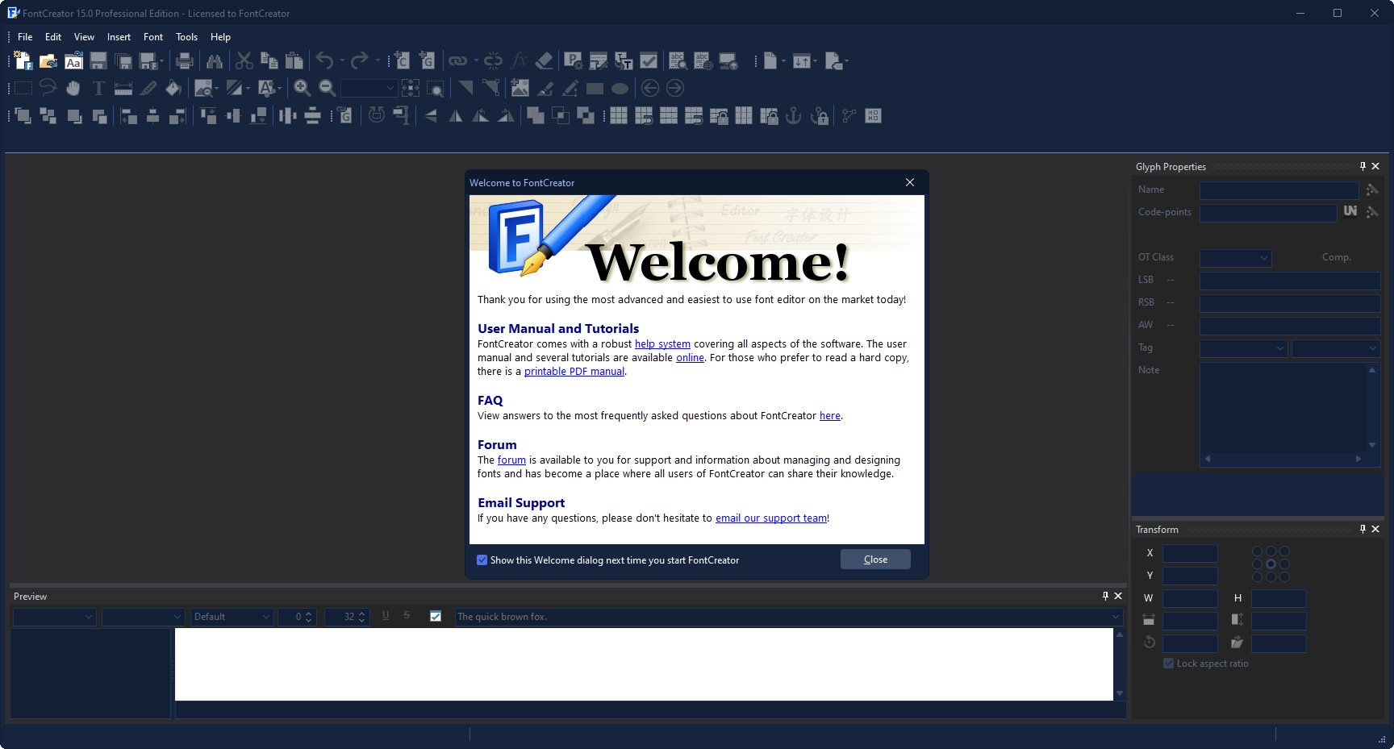Open the Undo history dropdown arrow
The image size is (1394, 749).
tap(342, 60)
